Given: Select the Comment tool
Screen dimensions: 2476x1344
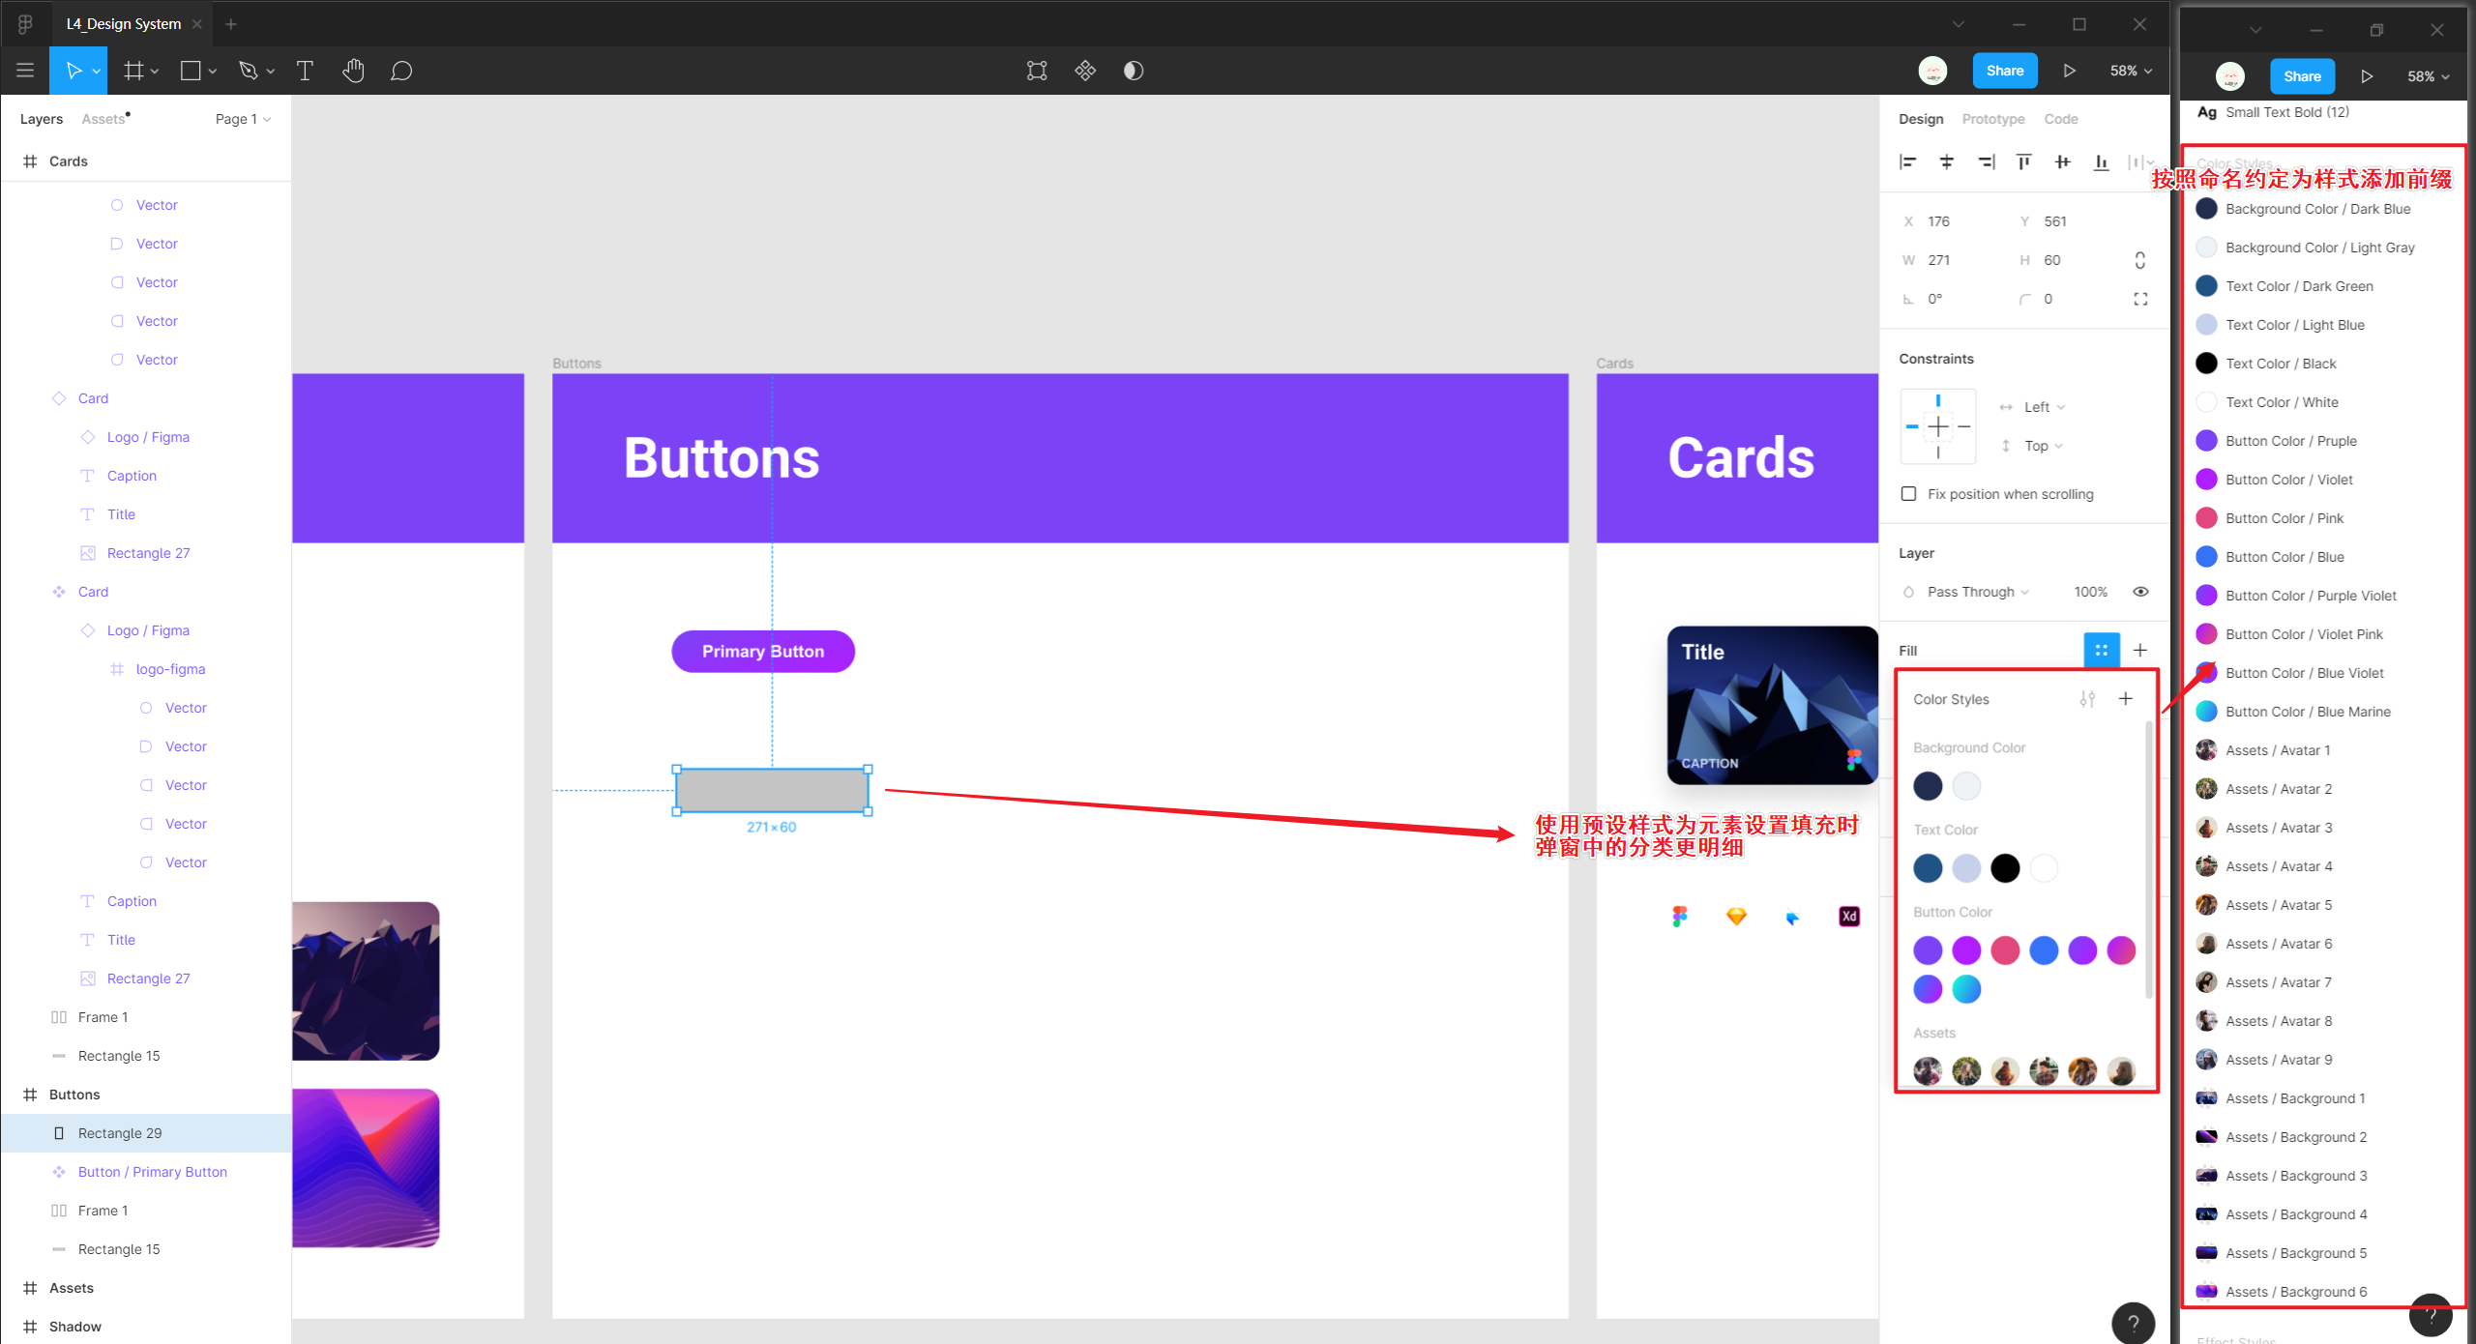Looking at the screenshot, I should point(401,71).
